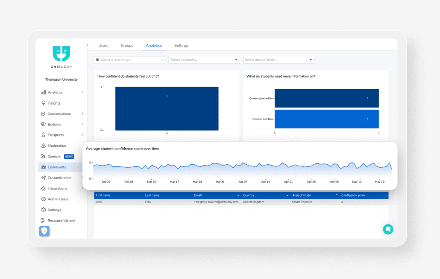Click the first name Amy cell
Screen dimensions: 440x279
click(x=99, y=202)
